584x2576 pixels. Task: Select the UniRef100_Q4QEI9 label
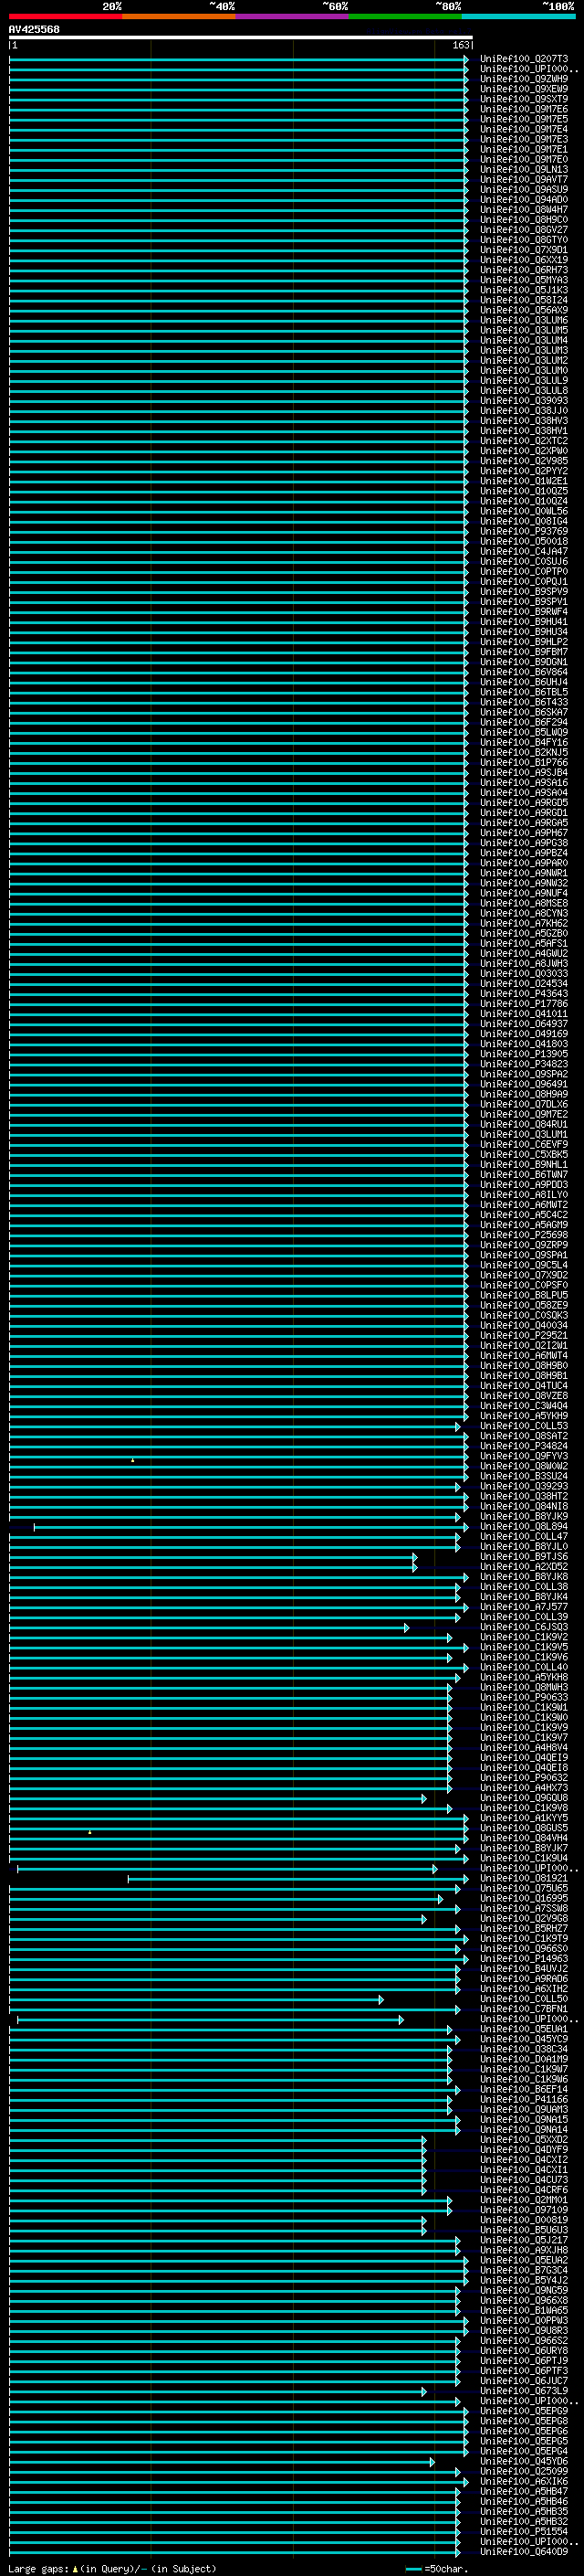[524, 1758]
